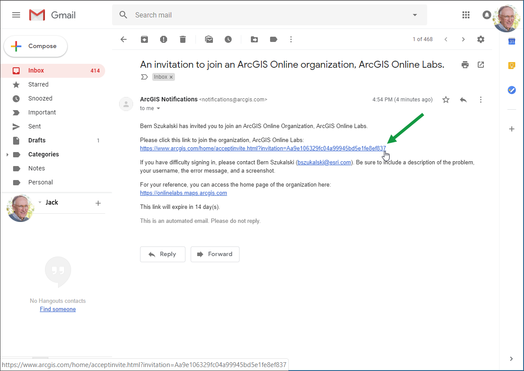
Task: Star this message
Action: [446, 100]
